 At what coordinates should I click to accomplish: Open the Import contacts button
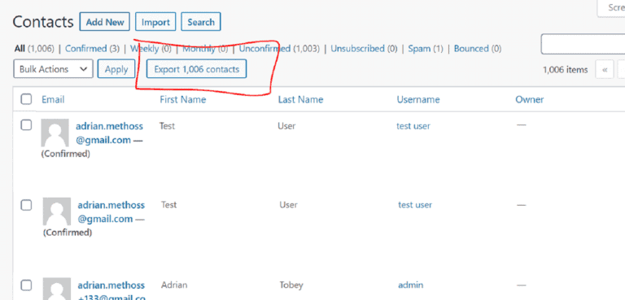point(155,22)
